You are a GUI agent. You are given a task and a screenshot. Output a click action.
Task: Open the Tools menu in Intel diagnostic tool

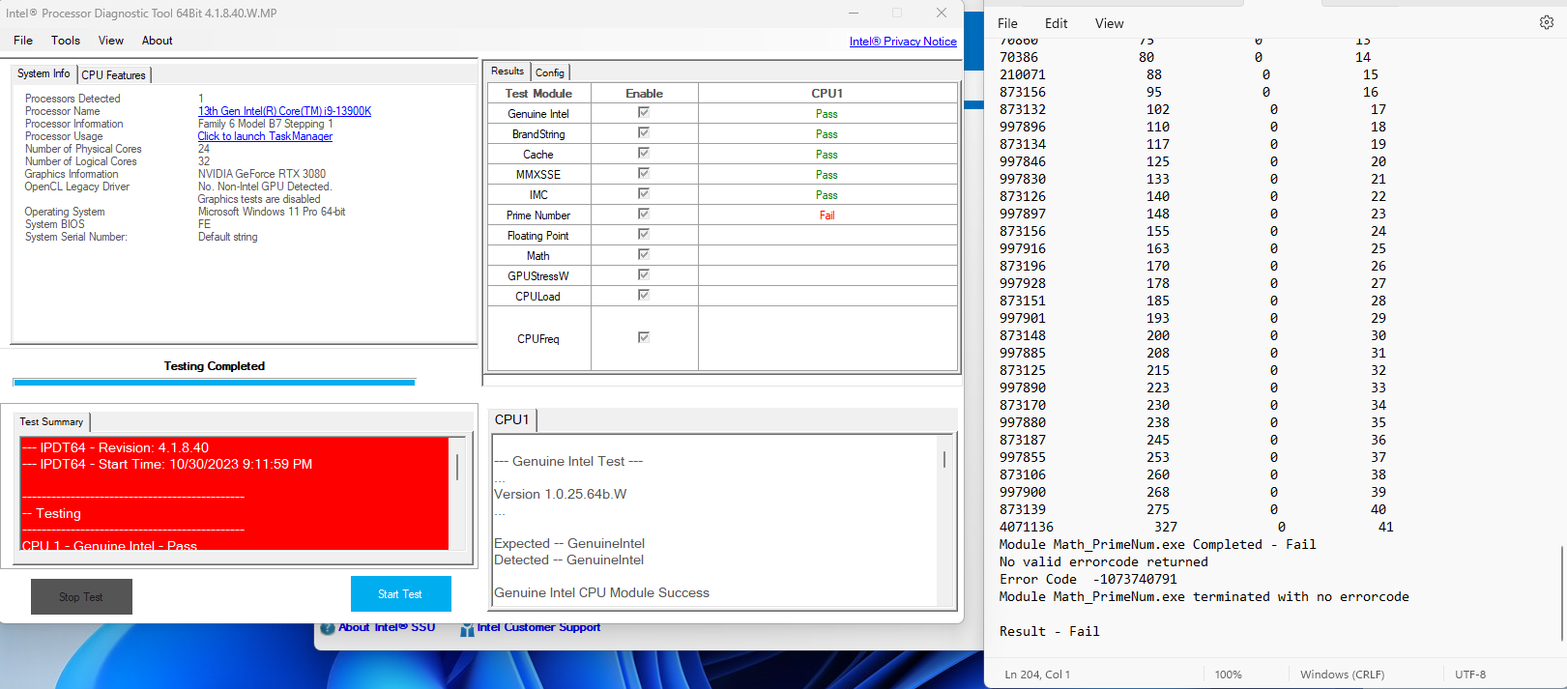pos(66,41)
